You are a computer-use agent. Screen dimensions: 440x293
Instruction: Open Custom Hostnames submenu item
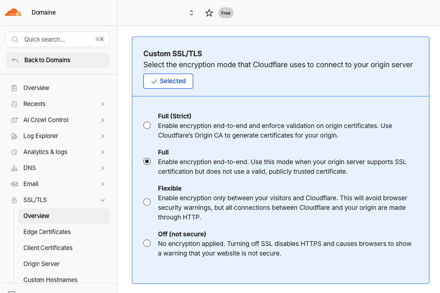[x=50, y=280]
